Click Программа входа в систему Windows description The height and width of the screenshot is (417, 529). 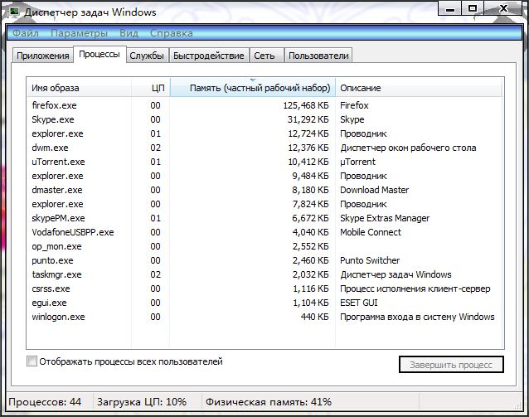tap(417, 317)
